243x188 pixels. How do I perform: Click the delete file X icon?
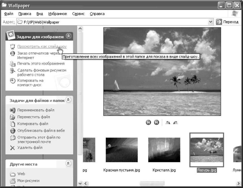point(12,148)
